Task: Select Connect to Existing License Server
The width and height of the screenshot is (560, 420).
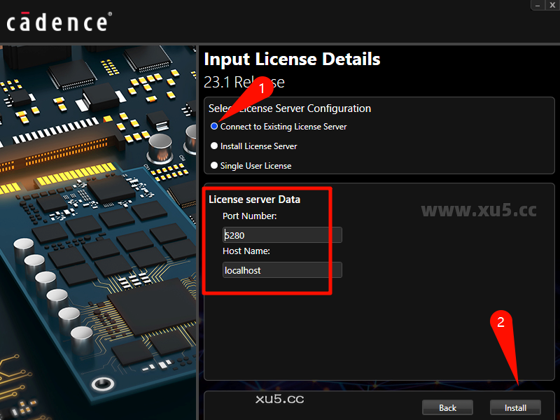Action: 213,126
